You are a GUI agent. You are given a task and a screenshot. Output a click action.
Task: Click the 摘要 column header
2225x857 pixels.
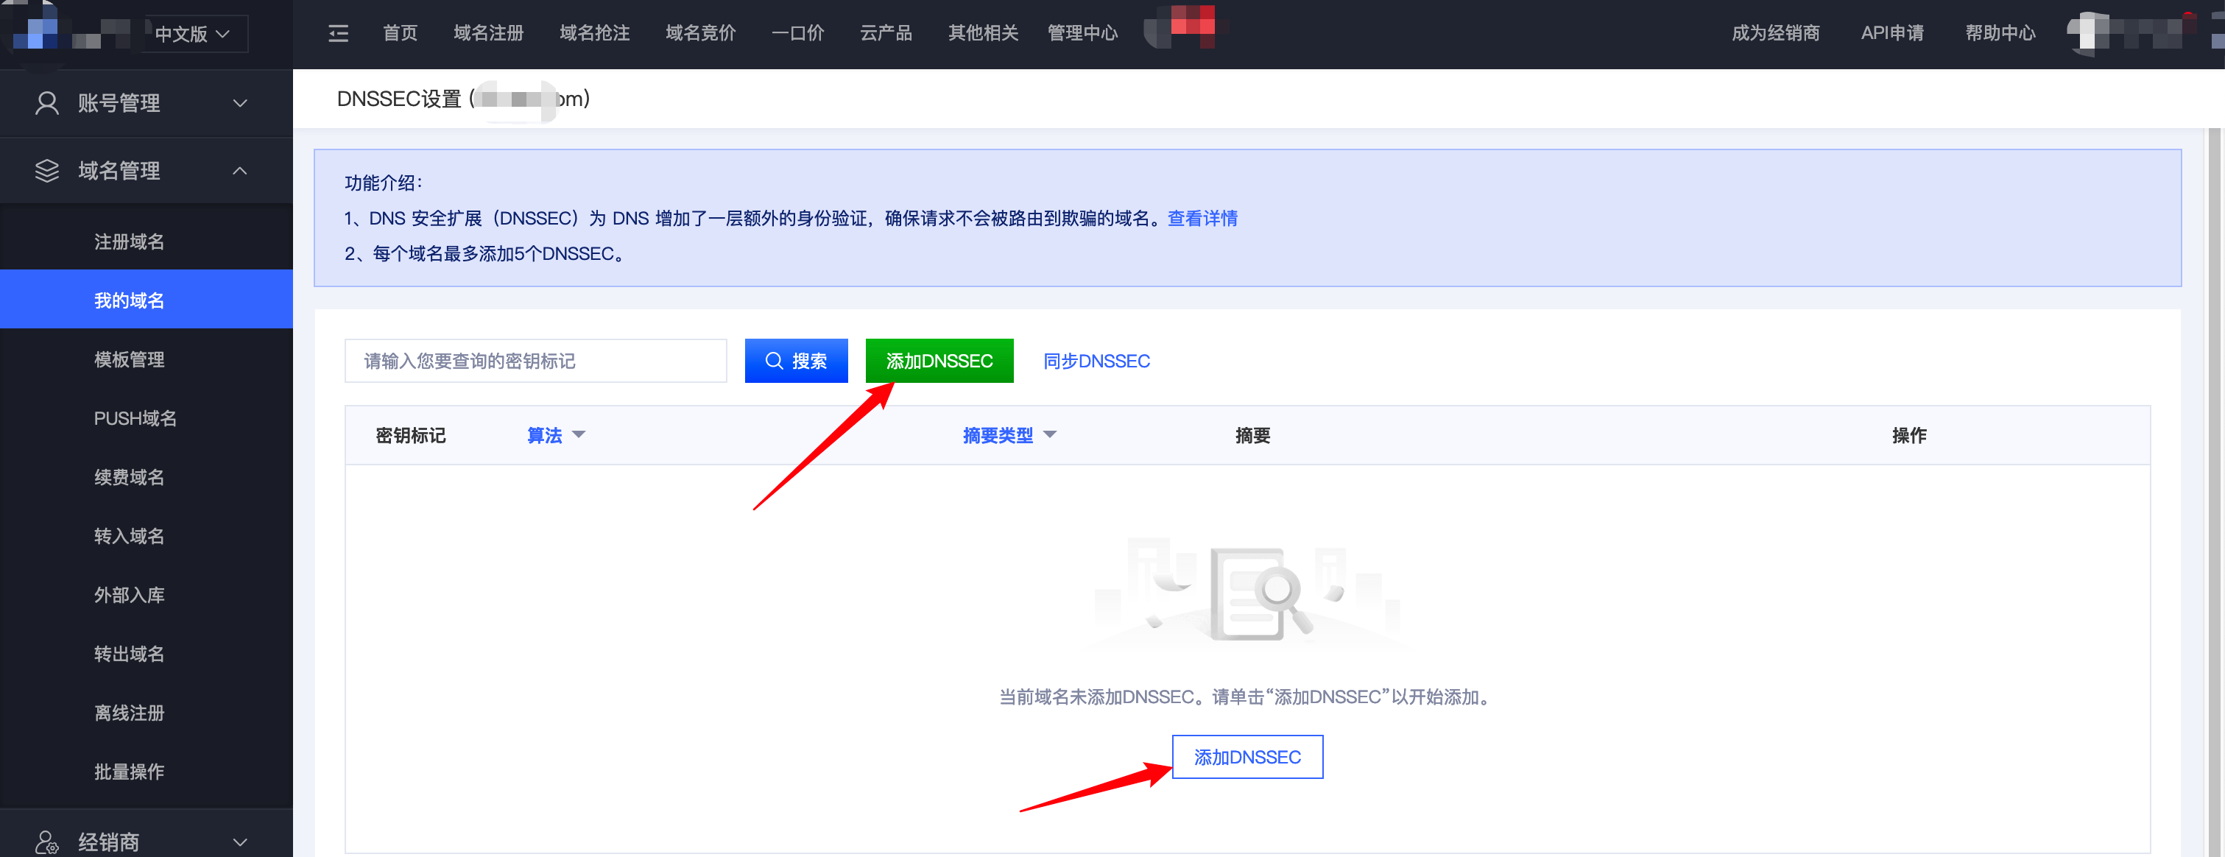pos(1252,435)
